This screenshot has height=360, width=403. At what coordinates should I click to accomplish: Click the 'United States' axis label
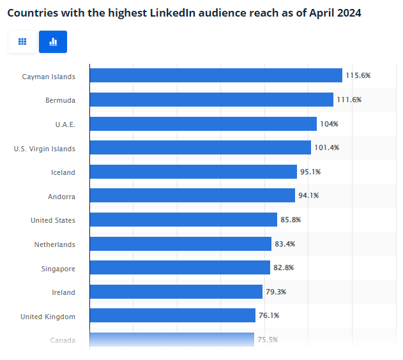[53, 220]
